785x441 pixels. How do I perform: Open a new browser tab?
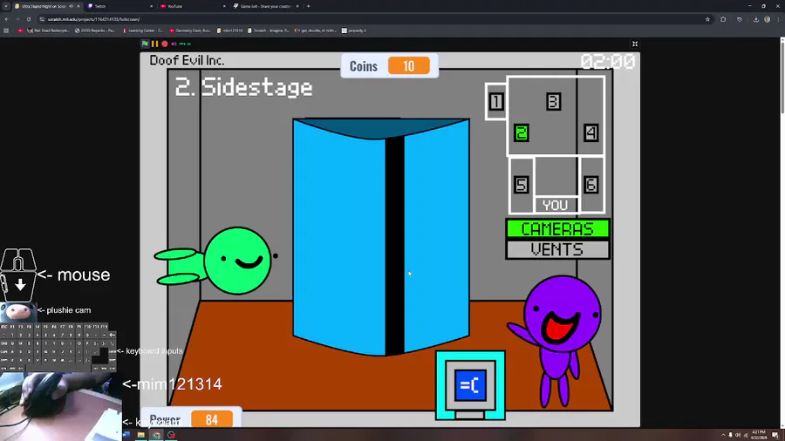tap(309, 6)
